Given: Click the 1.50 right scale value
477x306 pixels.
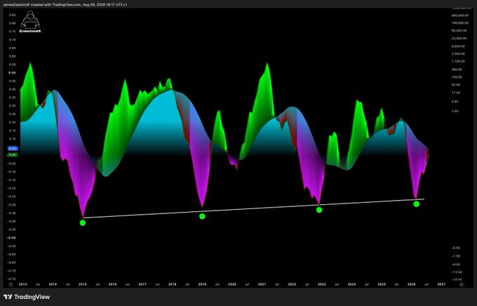Looking at the screenshot, I should click(x=455, y=111).
